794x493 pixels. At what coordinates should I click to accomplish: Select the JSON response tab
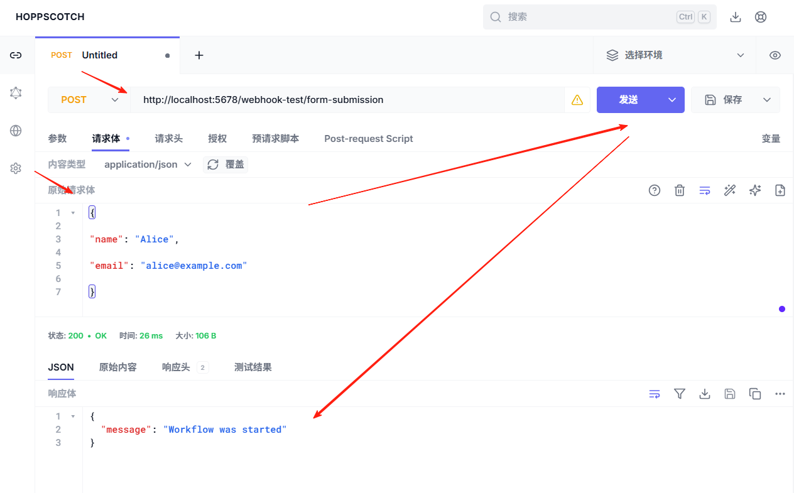61,367
